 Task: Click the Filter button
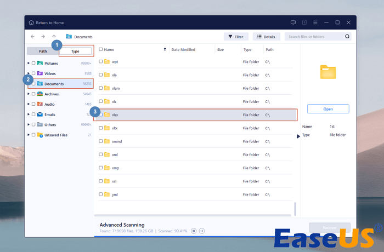236,37
